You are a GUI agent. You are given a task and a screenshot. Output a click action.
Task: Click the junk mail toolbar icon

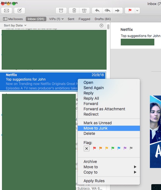coord(84,11)
